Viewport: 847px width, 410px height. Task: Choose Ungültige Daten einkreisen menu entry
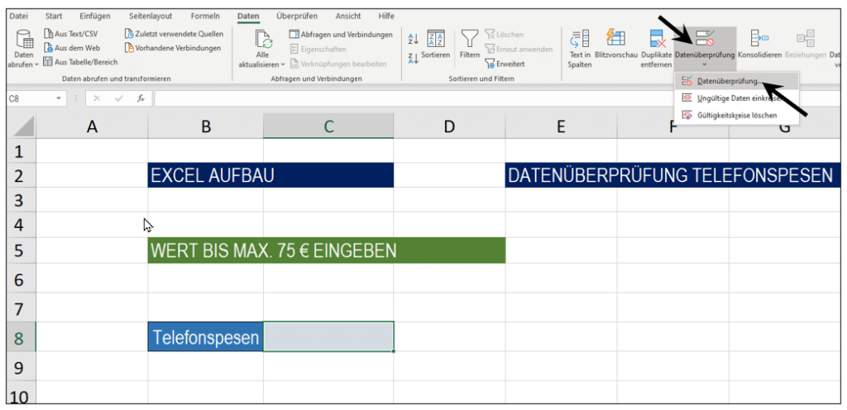[736, 98]
